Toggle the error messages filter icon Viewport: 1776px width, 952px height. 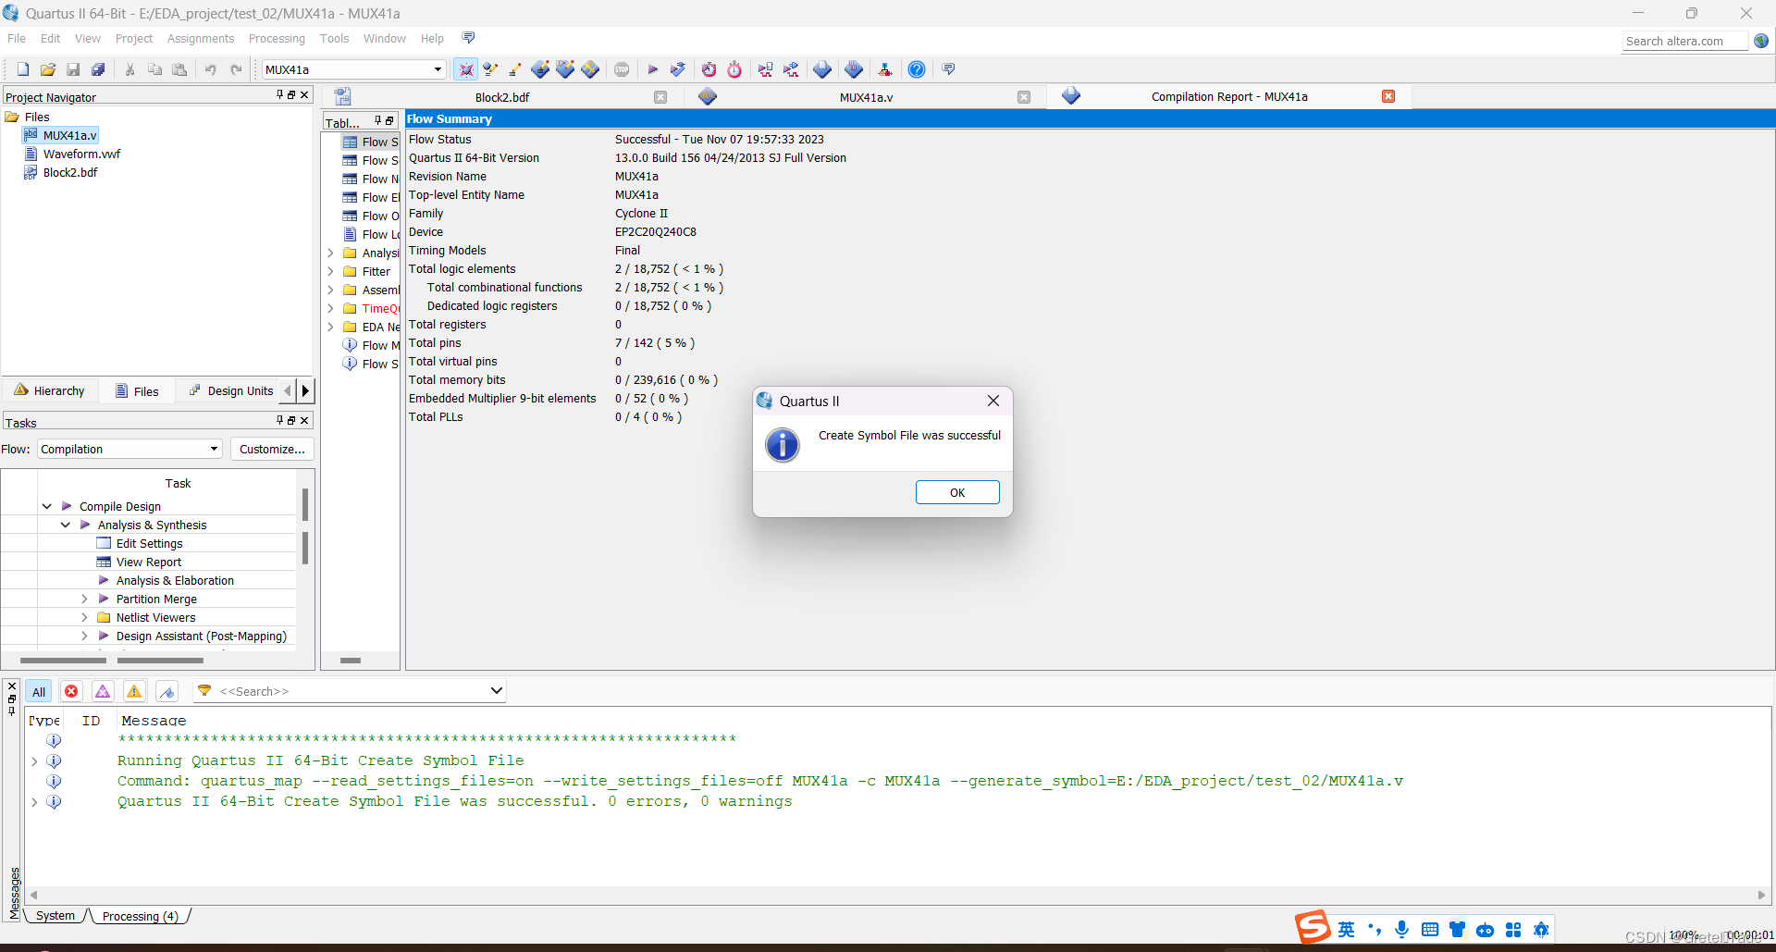[71, 691]
